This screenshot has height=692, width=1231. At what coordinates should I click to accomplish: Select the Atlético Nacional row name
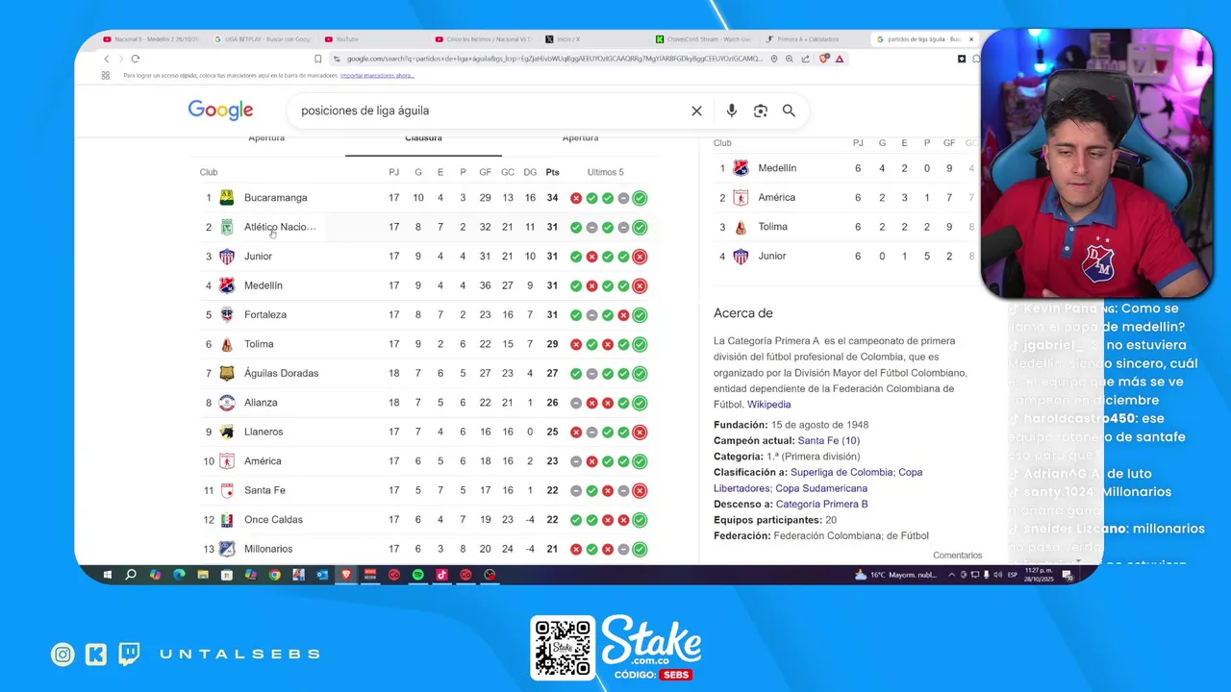[x=280, y=227]
